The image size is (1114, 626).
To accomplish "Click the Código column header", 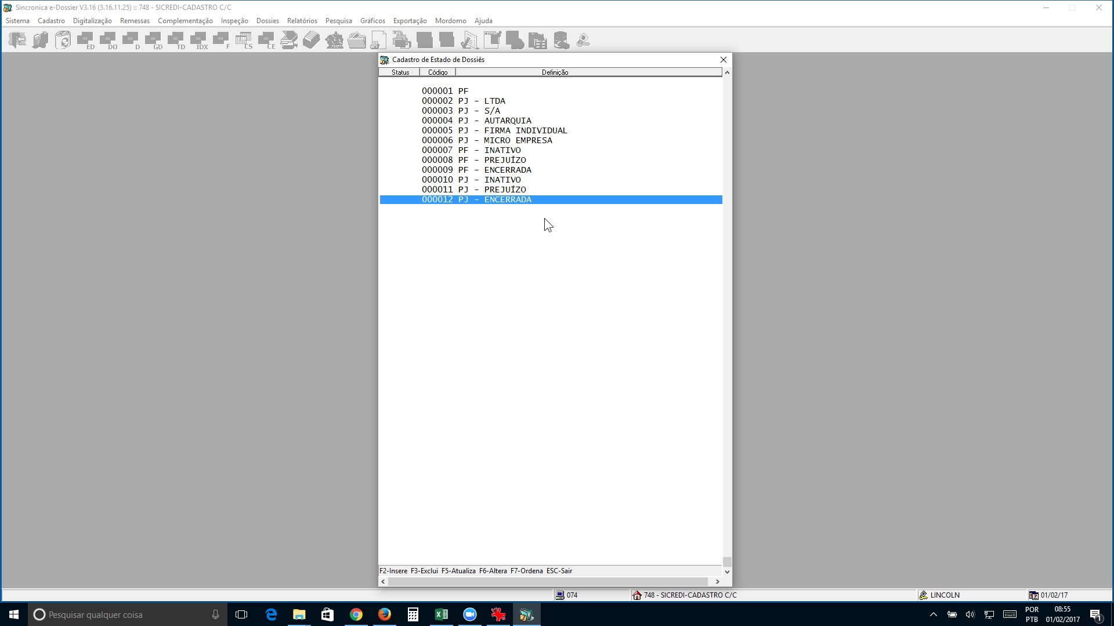I will 437,72.
